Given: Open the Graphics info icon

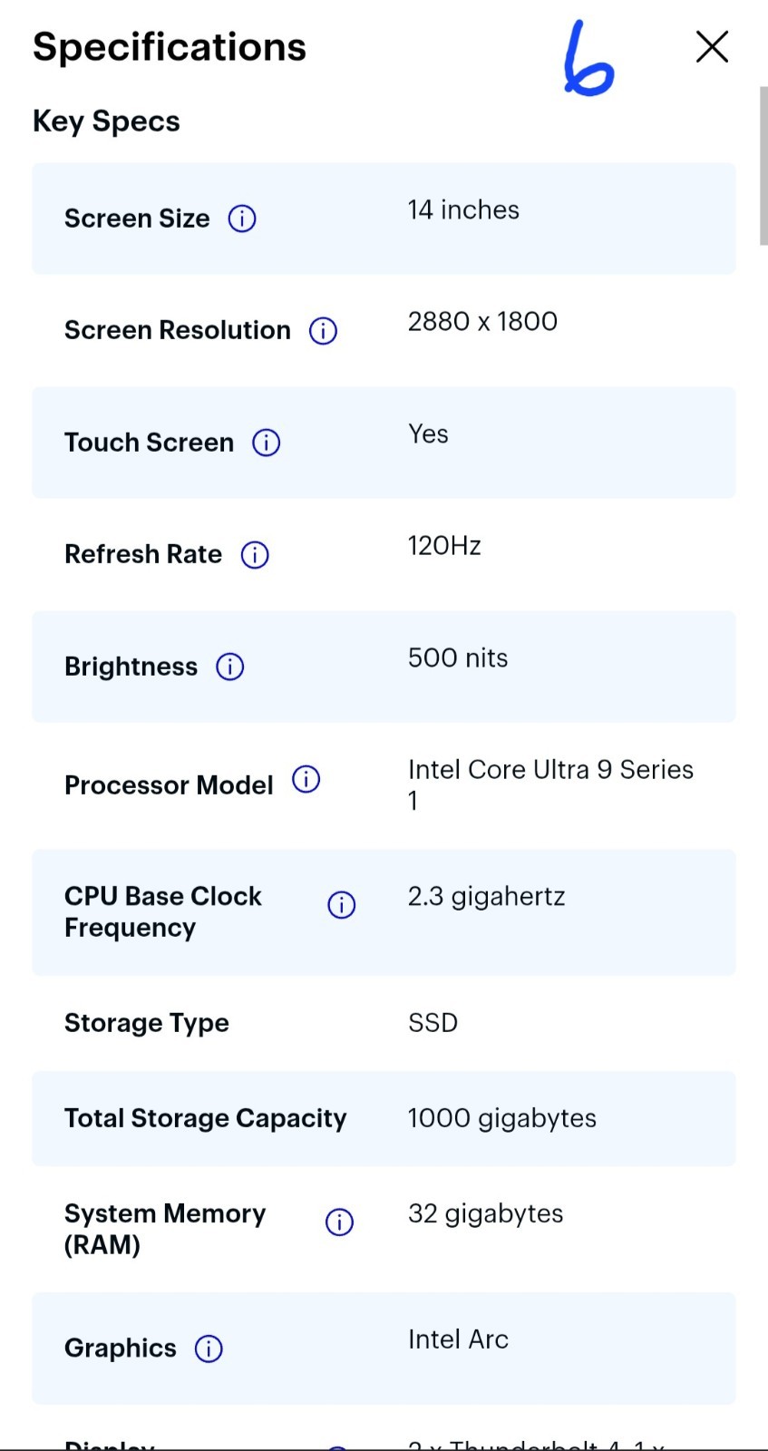Looking at the screenshot, I should coord(209,1349).
